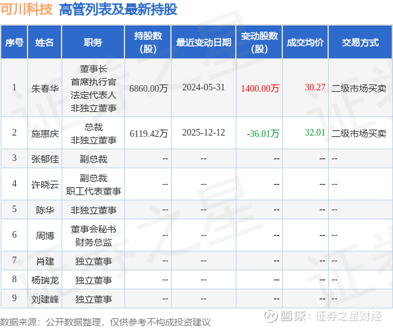Select the green -36.01万 change value

click(x=263, y=134)
